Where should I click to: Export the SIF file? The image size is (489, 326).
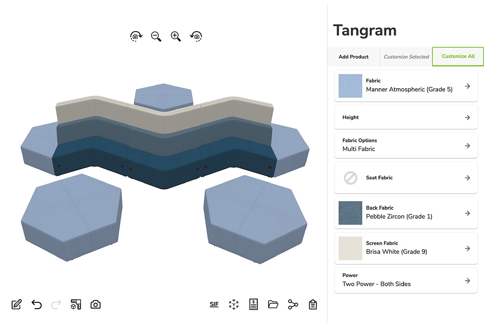[x=214, y=304]
